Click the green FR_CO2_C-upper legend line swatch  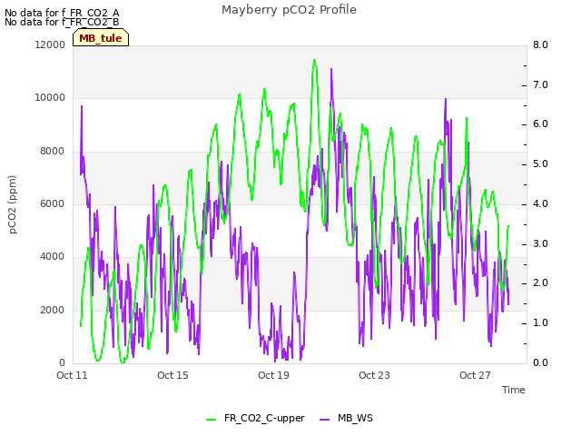pyautogui.click(x=211, y=420)
